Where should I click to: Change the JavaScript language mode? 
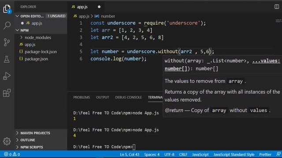click(200, 154)
